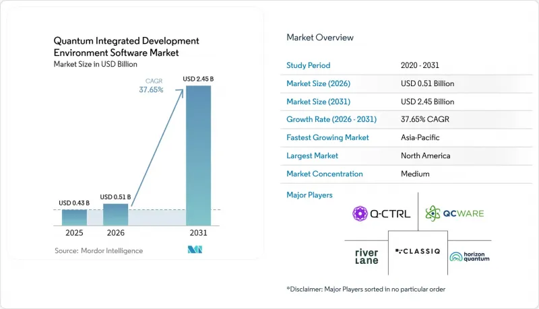The width and height of the screenshot is (539, 309).
Task: Click the 'Market Size (2031)' label
Action: (x=318, y=102)
